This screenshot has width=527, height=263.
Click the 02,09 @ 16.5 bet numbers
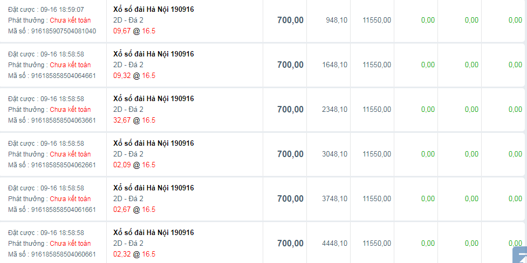tap(134, 165)
